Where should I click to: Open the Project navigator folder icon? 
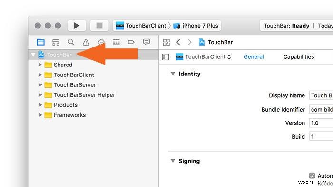click(40, 42)
